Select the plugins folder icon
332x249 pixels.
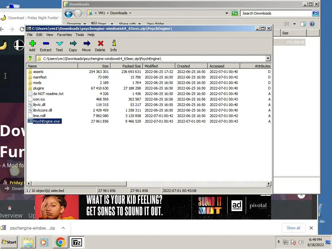pos(30,88)
